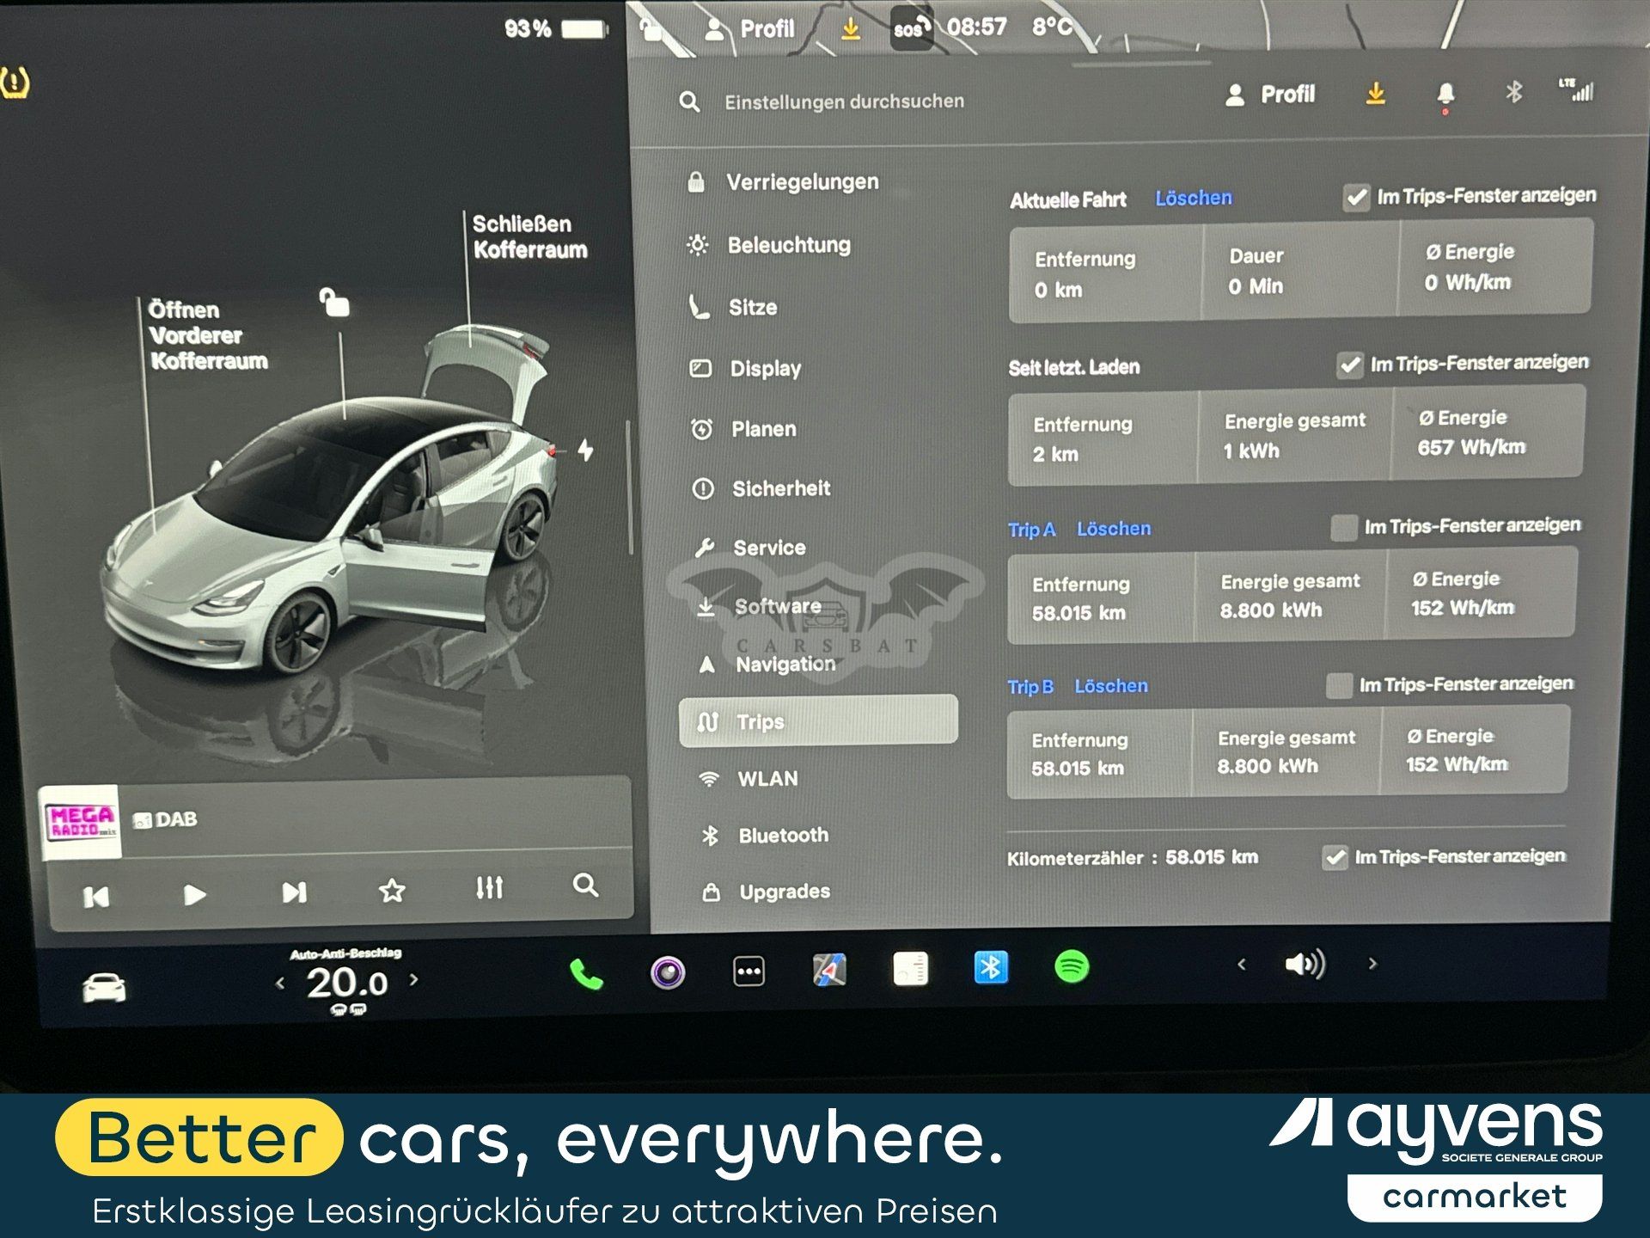Reset Trip B via Löschen
Image resolution: width=1650 pixels, height=1238 pixels.
pyautogui.click(x=1111, y=686)
